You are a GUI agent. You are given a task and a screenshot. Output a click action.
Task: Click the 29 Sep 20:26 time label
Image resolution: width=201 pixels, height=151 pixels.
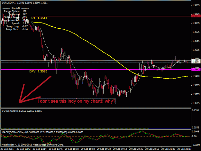point(136,149)
